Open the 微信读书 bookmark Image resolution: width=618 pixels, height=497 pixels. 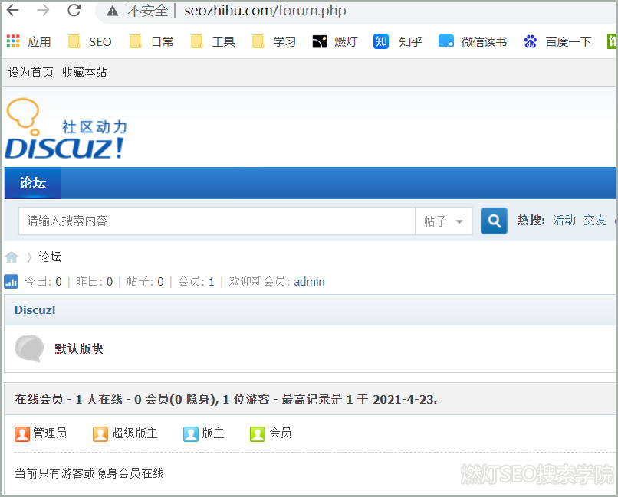[x=472, y=41]
